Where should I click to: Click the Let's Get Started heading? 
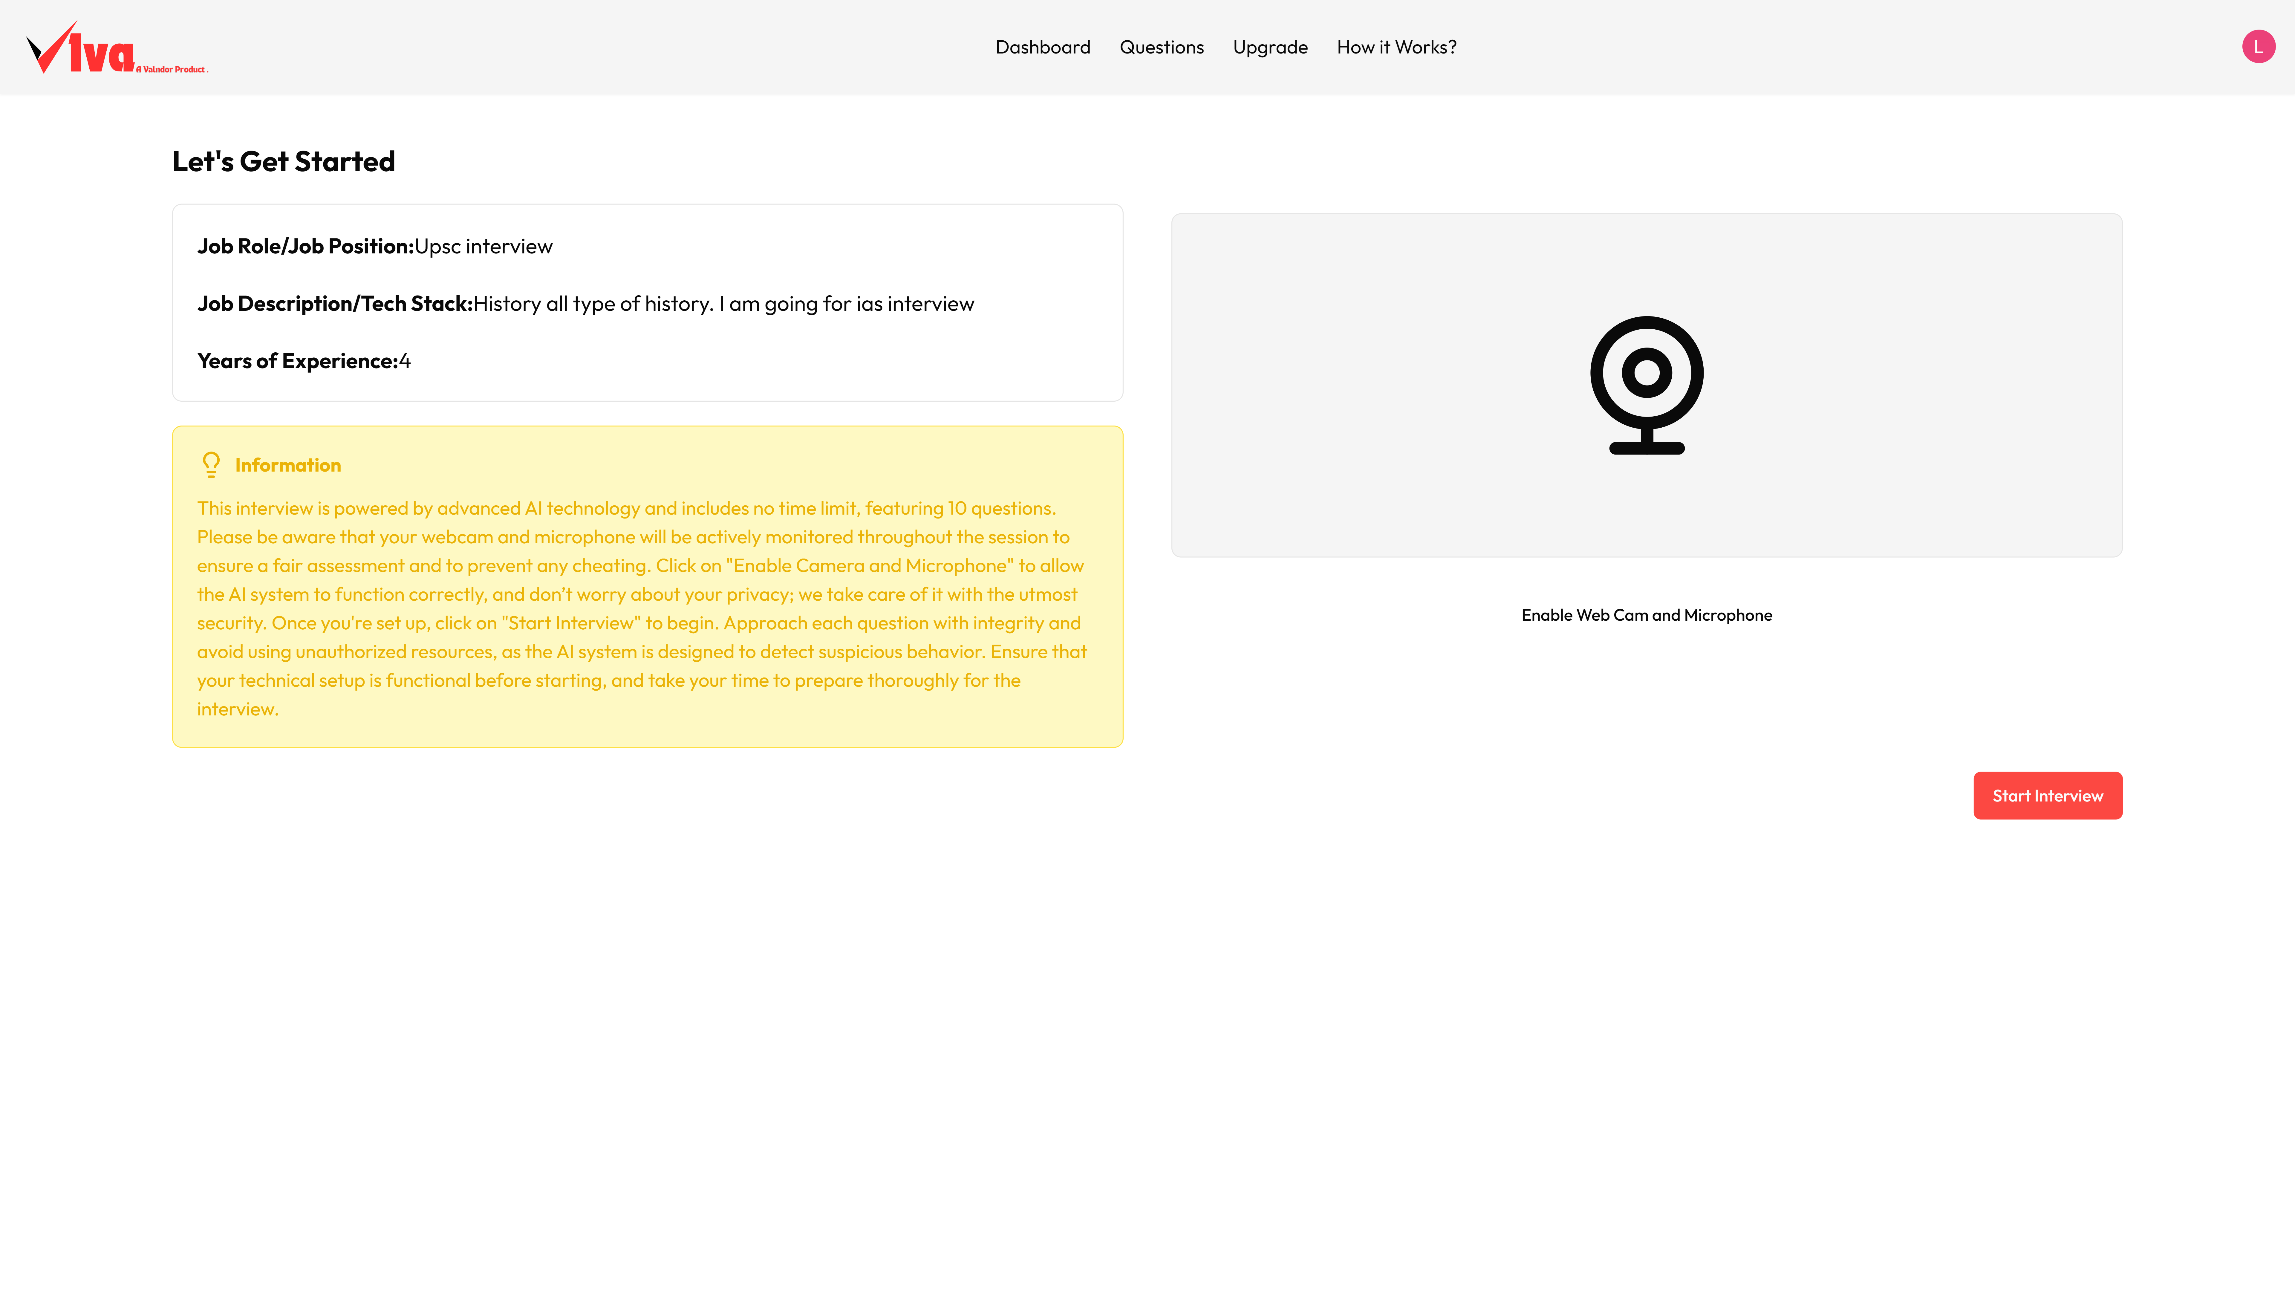click(283, 161)
